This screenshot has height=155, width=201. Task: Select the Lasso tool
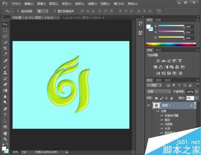(x=5, y=36)
